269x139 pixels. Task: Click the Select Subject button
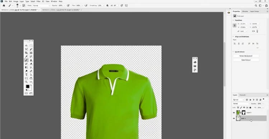[246, 60]
